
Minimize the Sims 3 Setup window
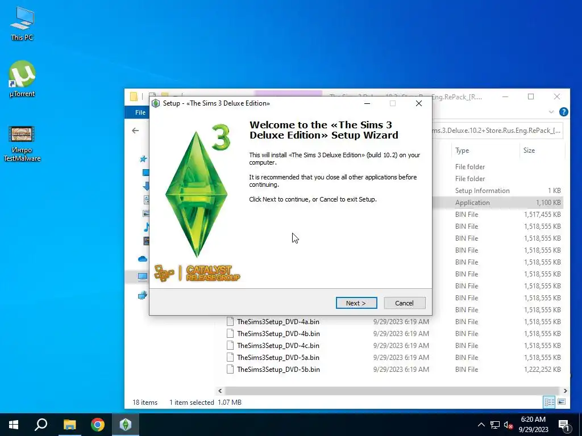point(367,103)
